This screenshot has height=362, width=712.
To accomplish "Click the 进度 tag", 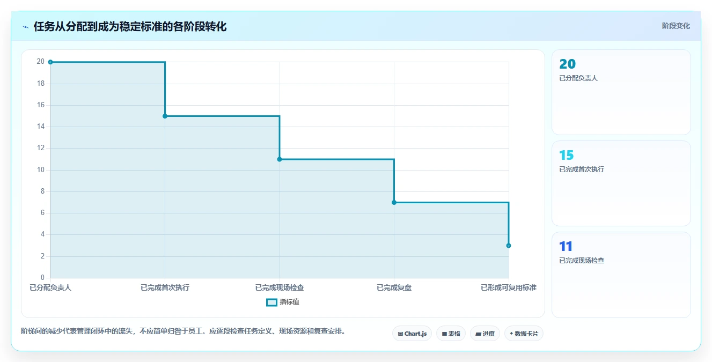I will coord(485,334).
